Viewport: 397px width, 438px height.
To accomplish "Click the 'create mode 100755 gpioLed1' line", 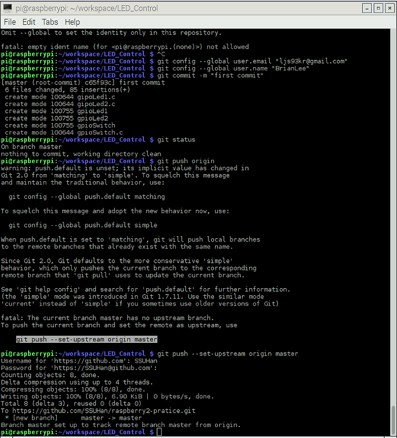I will coord(56,111).
